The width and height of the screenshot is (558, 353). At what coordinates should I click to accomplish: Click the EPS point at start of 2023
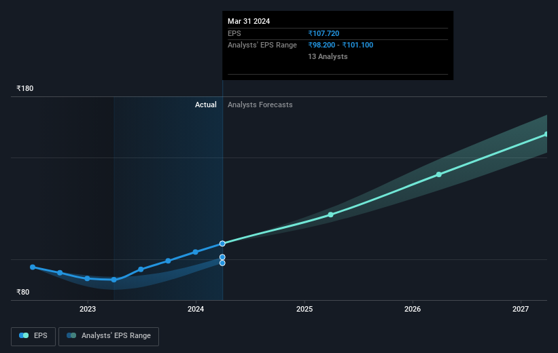pyautogui.click(x=87, y=278)
